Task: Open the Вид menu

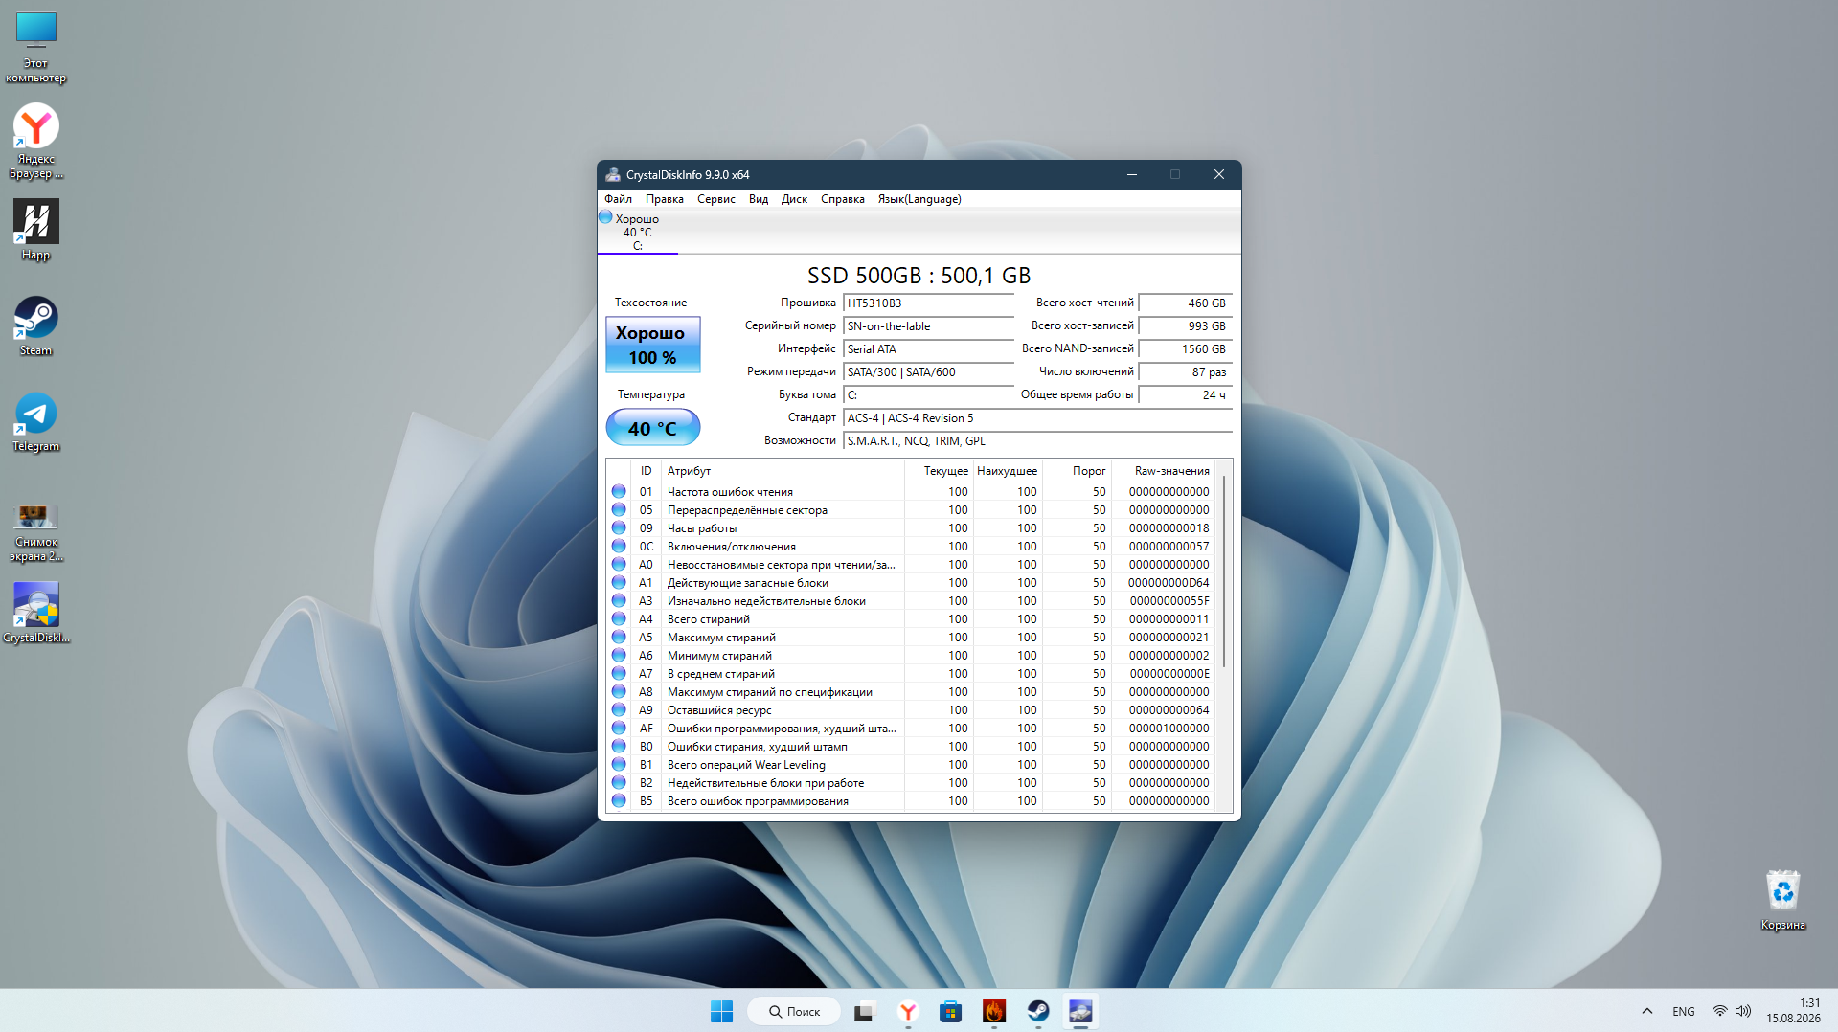Action: point(759,199)
